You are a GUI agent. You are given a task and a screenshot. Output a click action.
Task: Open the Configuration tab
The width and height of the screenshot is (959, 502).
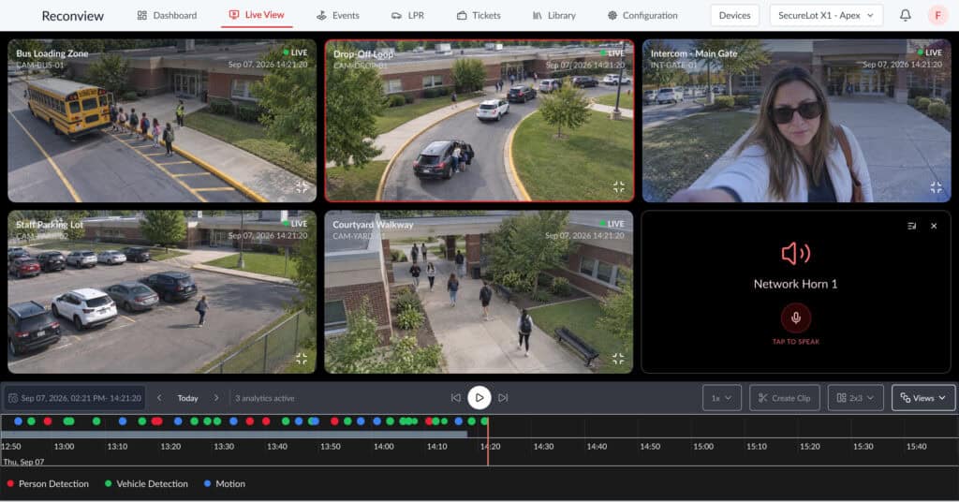coord(642,15)
